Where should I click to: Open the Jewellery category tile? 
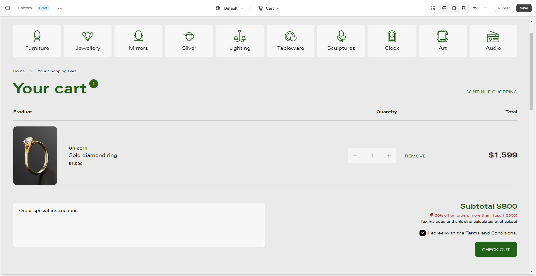(88, 41)
